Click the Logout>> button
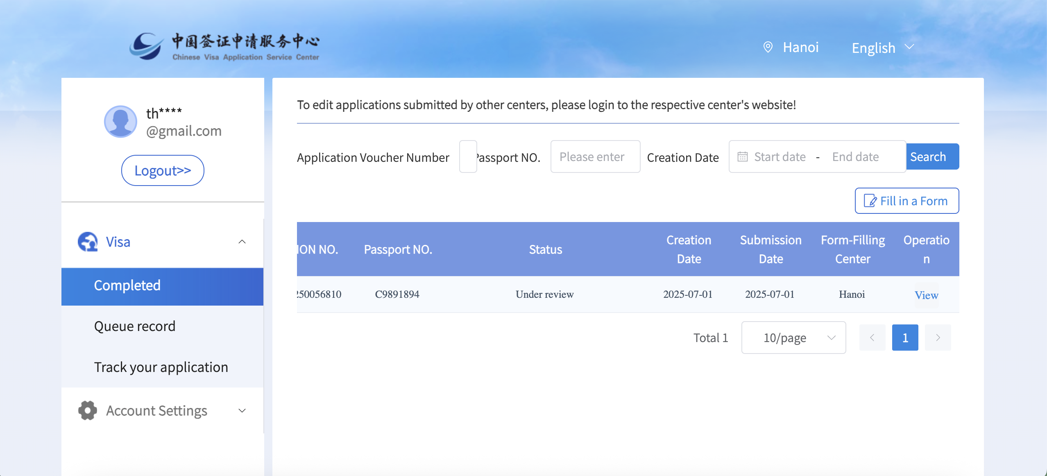Image resolution: width=1047 pixels, height=476 pixels. (163, 170)
